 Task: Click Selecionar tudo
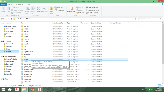coord(92,7)
